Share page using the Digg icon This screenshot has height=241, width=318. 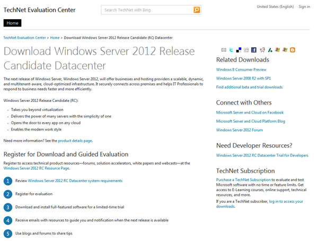click(246, 50)
